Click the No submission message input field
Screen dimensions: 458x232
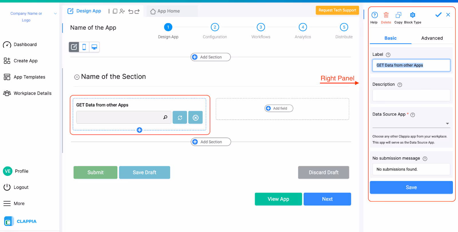tap(411, 169)
